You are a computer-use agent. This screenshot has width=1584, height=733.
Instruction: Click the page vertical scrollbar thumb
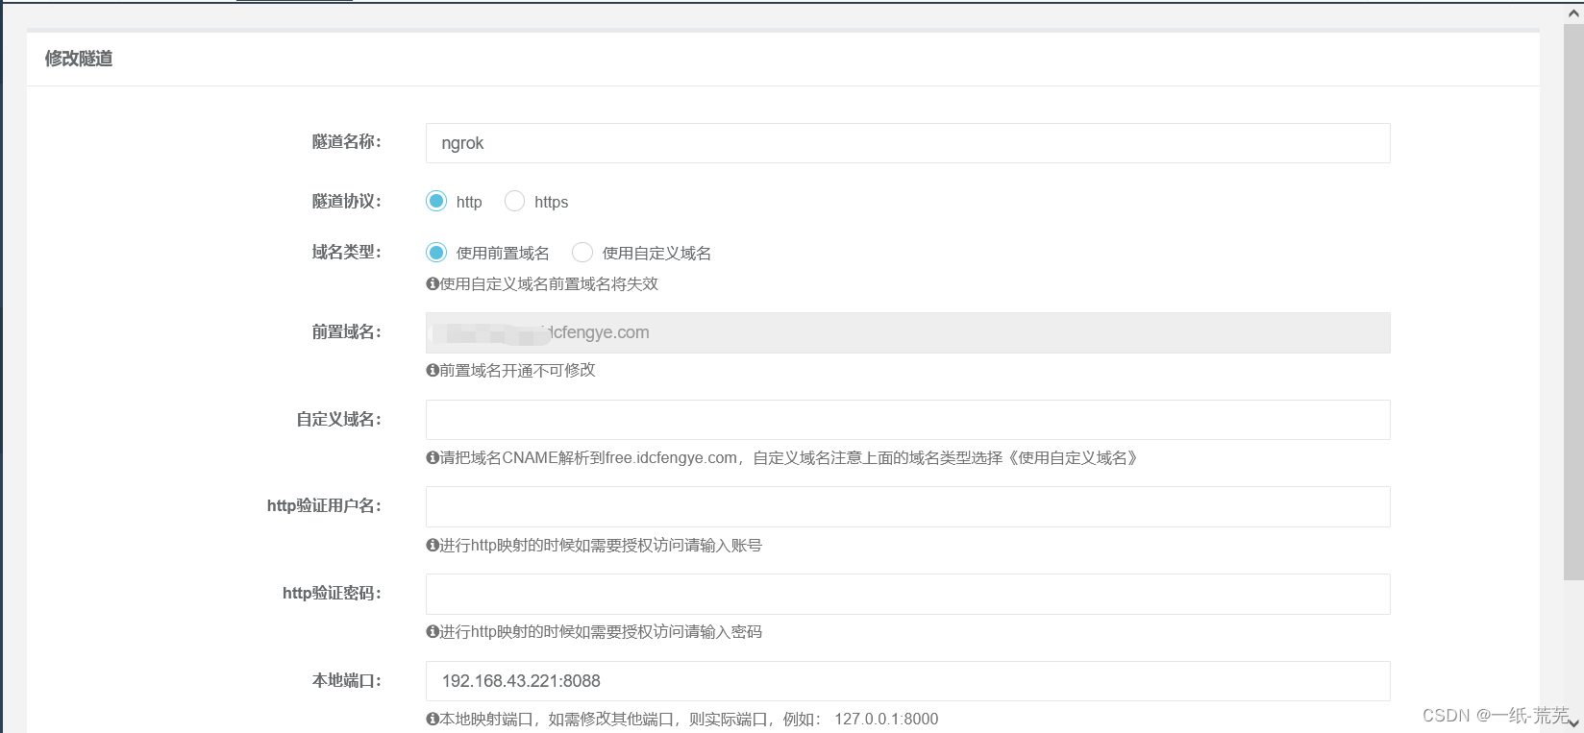coord(1573,303)
